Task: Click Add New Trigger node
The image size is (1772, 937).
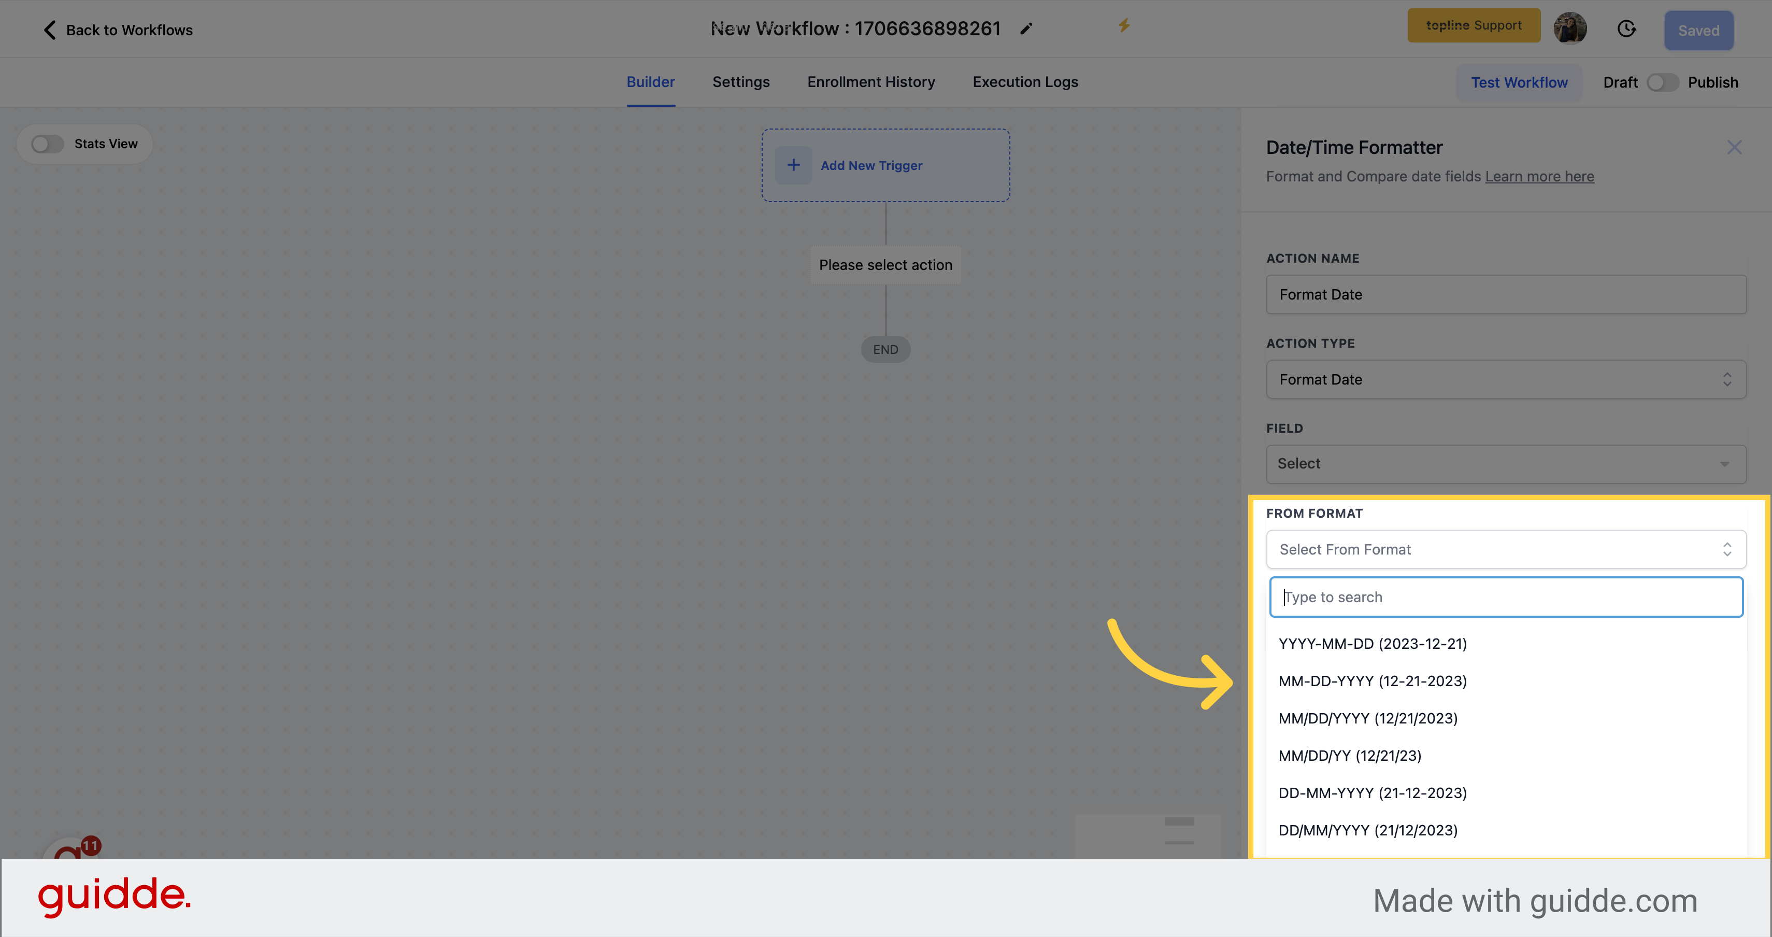Action: [x=886, y=165]
